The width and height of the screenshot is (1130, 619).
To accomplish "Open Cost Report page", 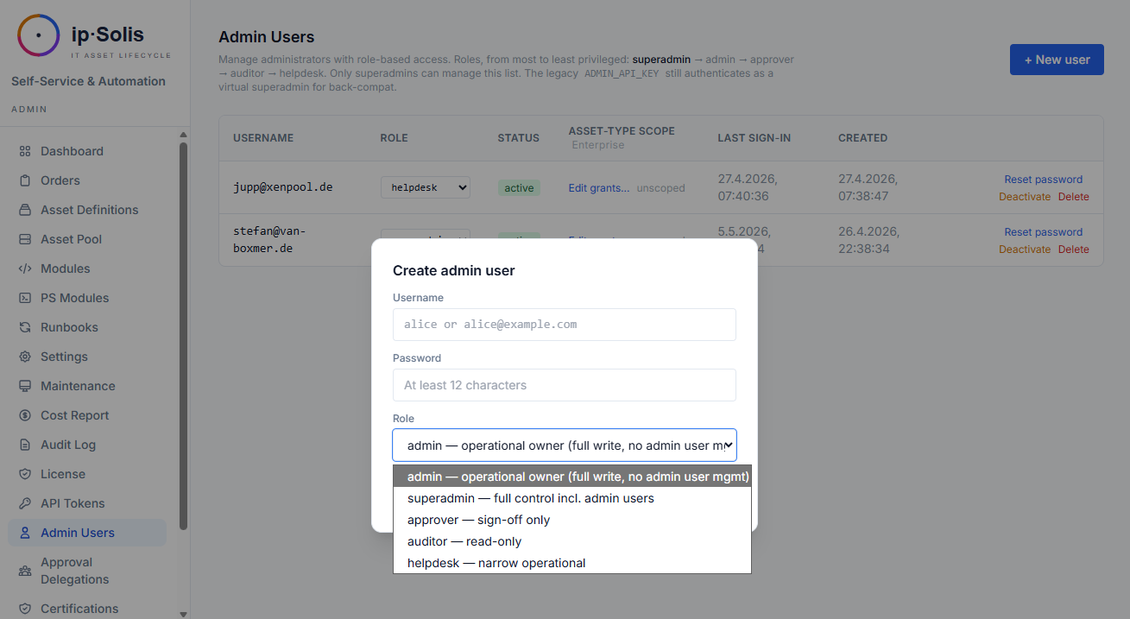I will click(x=87, y=415).
